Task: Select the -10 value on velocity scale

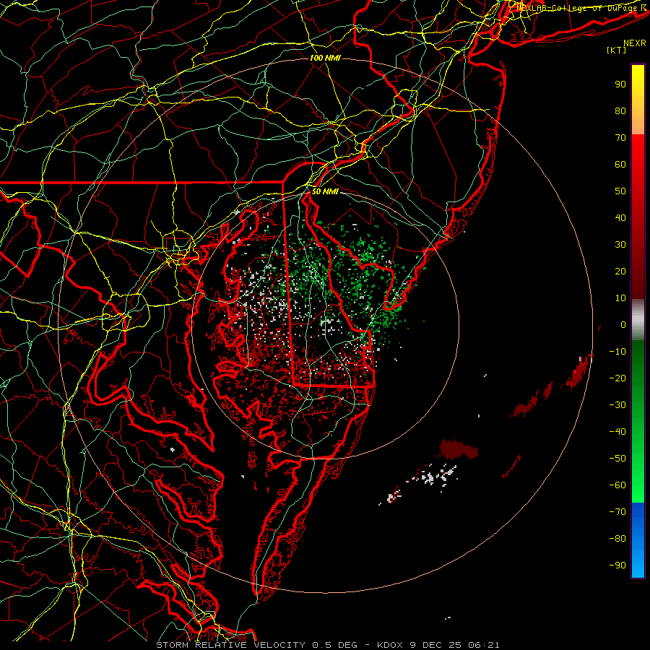Action: (x=617, y=352)
